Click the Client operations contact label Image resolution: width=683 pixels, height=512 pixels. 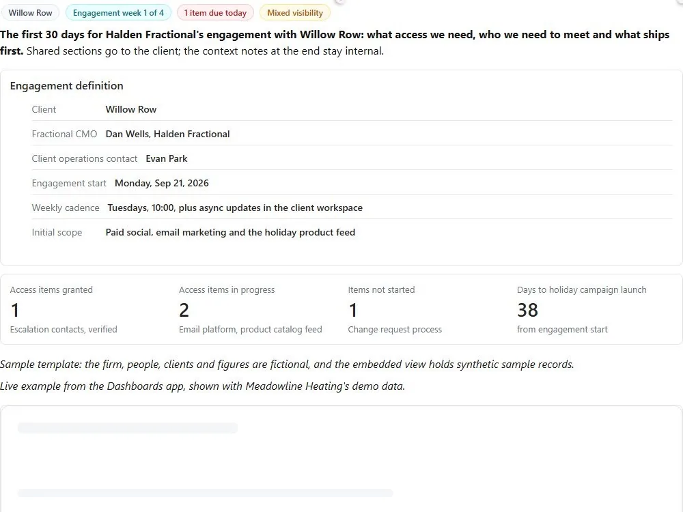click(x=85, y=158)
